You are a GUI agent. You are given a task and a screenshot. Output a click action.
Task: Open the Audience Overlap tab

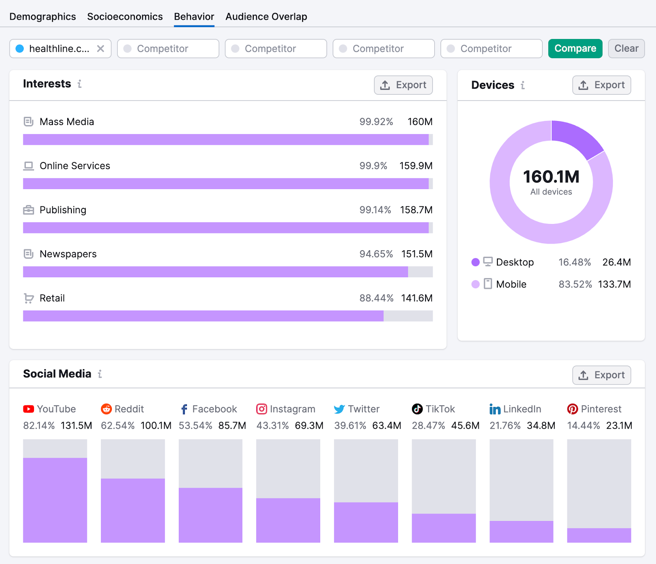(x=266, y=16)
